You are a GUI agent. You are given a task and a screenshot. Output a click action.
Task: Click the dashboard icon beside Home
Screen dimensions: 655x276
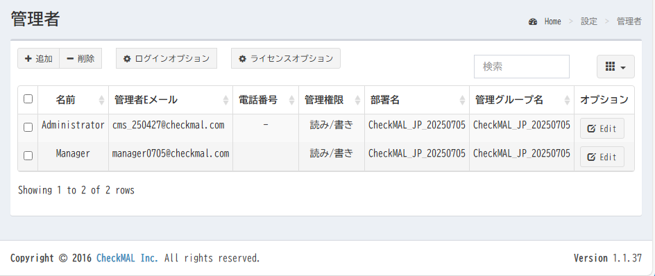coord(533,22)
